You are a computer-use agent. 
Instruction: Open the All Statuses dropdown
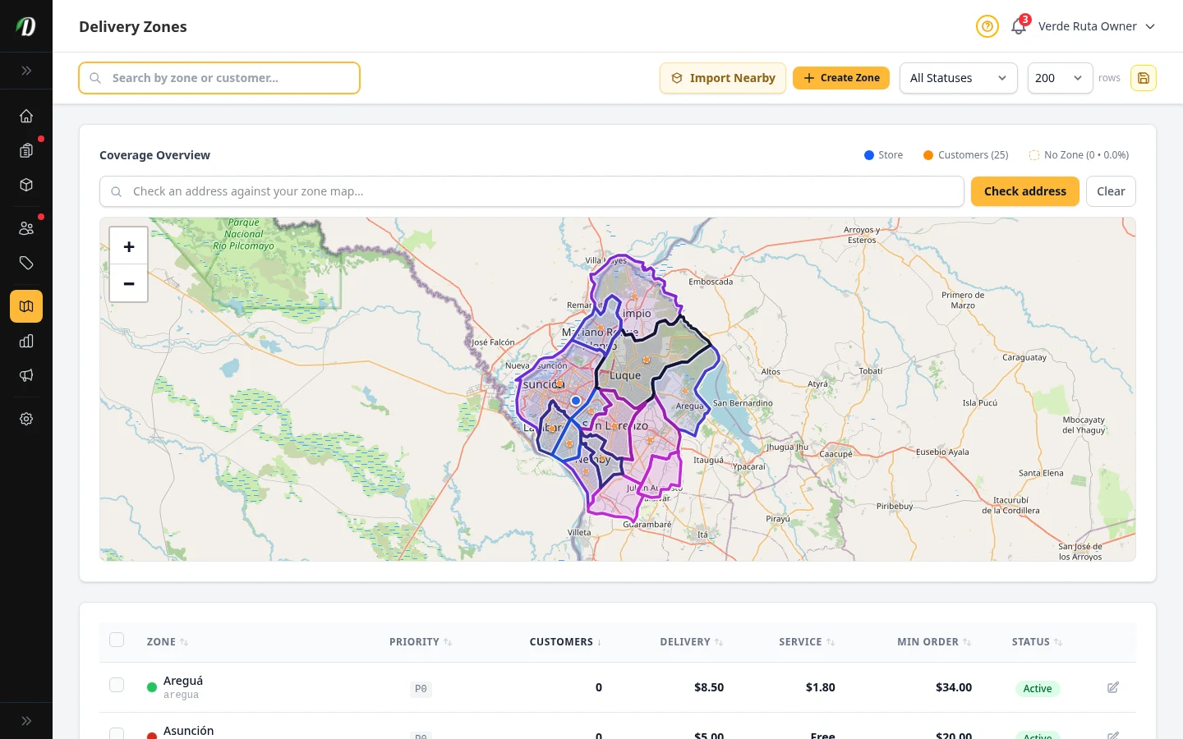pos(958,78)
